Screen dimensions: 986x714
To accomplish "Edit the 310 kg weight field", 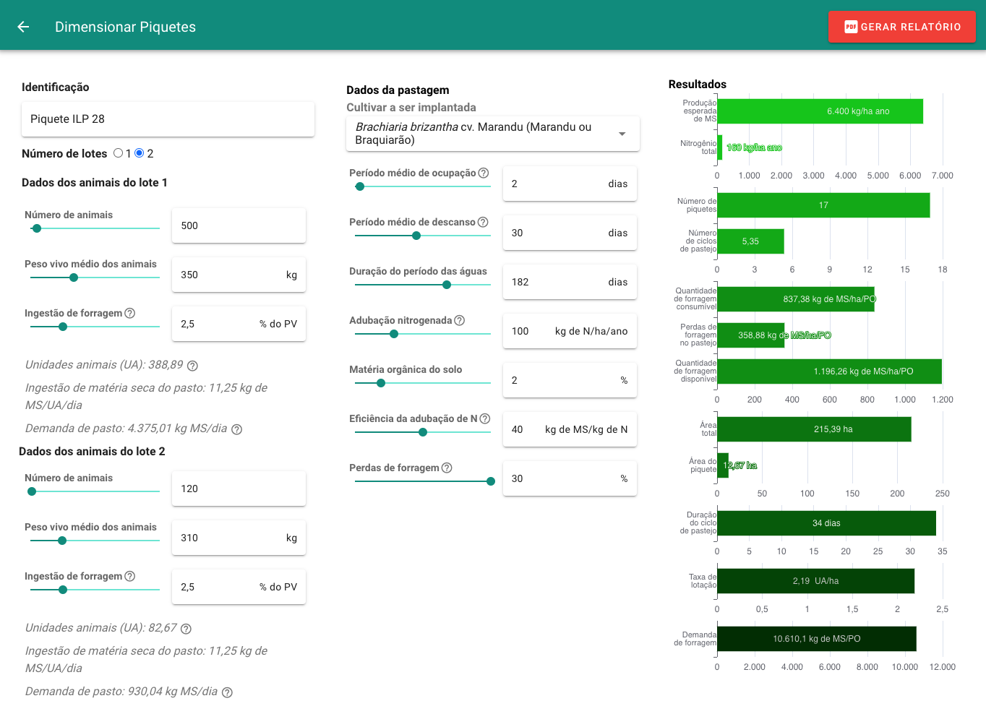I will (239, 538).
